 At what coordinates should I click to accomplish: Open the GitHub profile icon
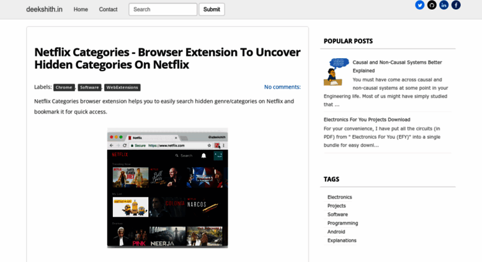pos(432,5)
